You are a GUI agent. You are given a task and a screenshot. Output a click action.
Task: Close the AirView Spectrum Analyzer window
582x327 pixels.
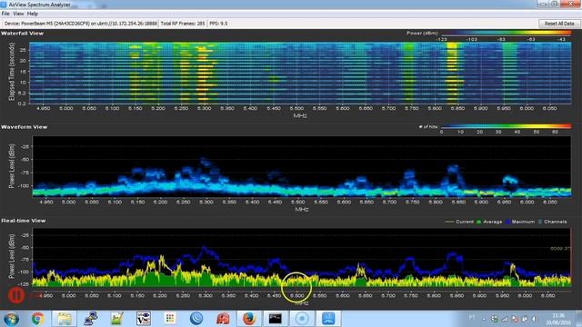coord(570,4)
